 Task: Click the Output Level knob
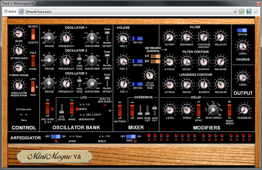point(243,77)
